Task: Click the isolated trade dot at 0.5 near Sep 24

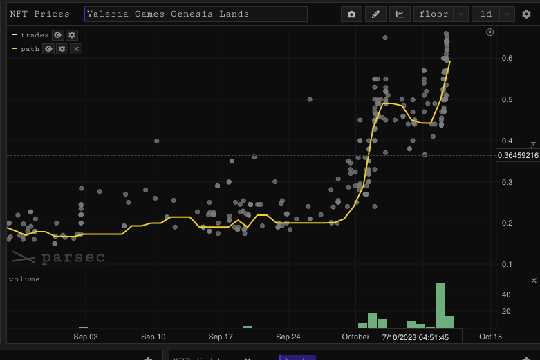Action: (310, 99)
